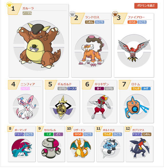Select the ガブリアス sprite at rank 12
The width and height of the screenshot is (164, 168).
click(x=140, y=148)
